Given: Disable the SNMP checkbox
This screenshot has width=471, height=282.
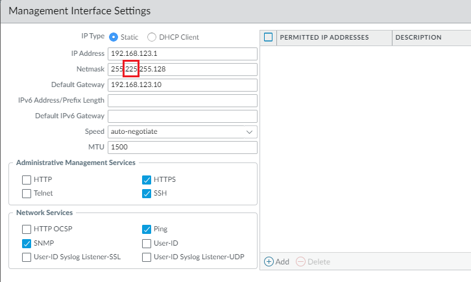Looking at the screenshot, I should [x=27, y=243].
